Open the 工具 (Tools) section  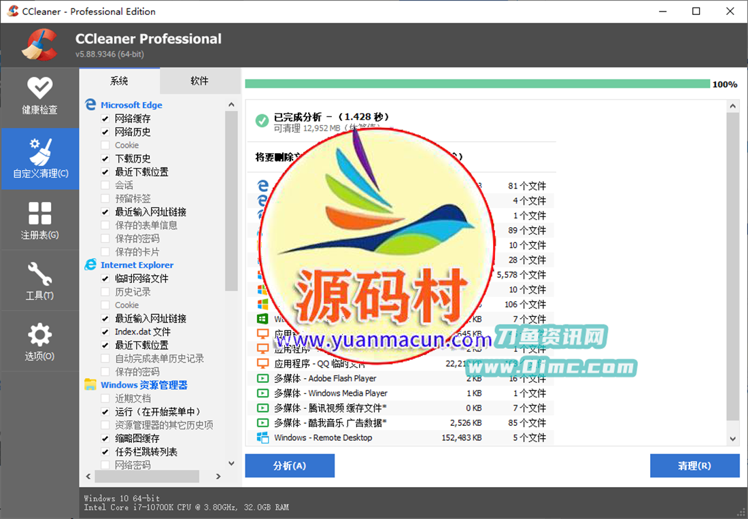(39, 279)
